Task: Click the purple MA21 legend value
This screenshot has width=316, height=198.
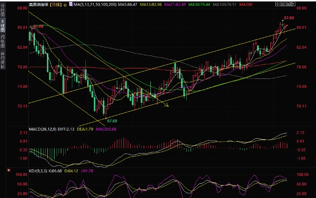Action: (x=175, y=4)
